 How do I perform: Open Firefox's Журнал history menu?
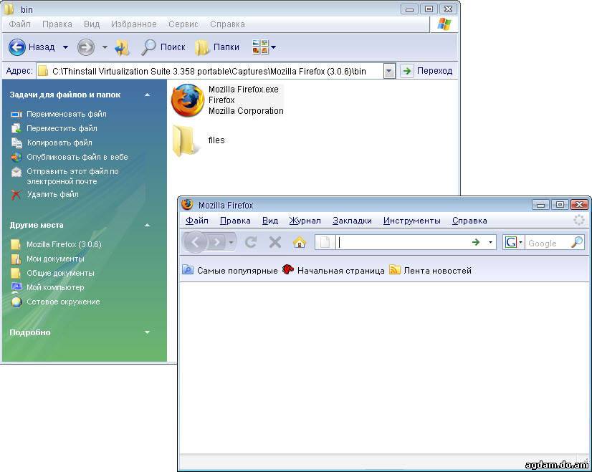(305, 221)
